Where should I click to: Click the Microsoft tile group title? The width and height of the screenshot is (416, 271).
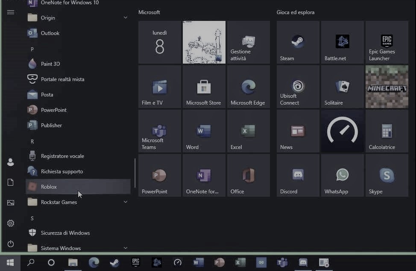pyautogui.click(x=149, y=12)
